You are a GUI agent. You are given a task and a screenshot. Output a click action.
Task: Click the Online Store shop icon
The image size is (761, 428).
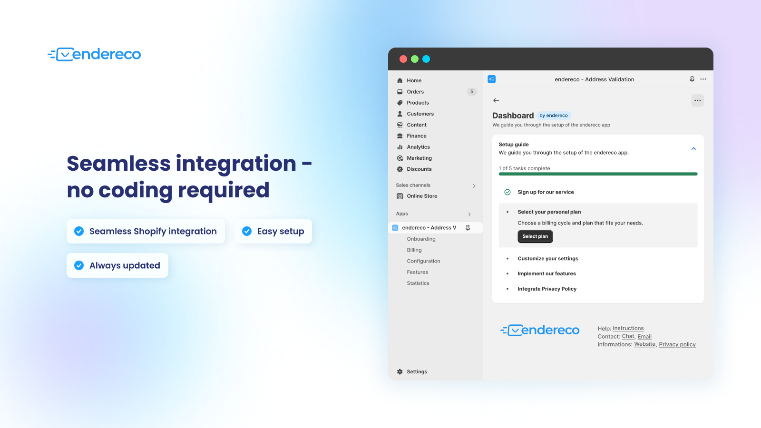tap(400, 196)
